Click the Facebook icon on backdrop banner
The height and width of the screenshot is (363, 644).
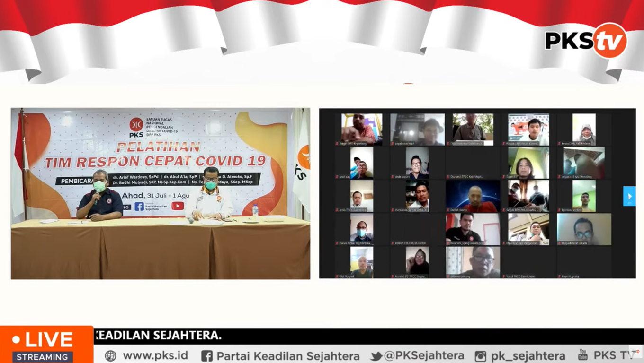pyautogui.click(x=139, y=206)
